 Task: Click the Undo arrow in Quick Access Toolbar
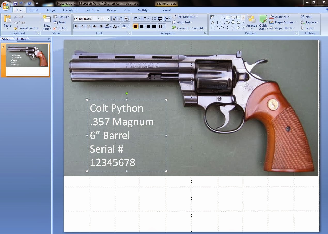coord(21,3)
